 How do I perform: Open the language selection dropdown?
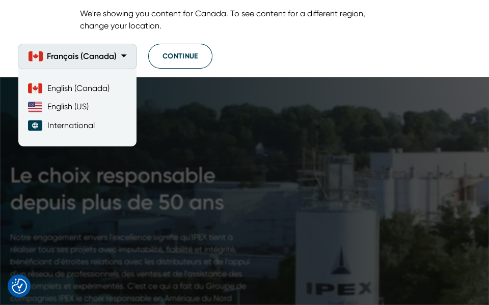[77, 56]
